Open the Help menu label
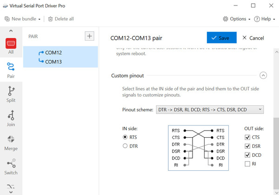 [266, 19]
